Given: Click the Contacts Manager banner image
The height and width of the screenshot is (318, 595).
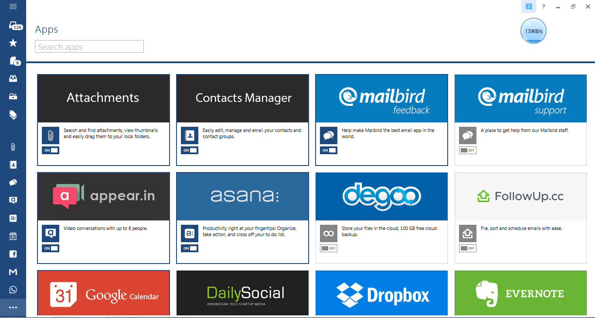Looking at the screenshot, I should click(x=242, y=98).
